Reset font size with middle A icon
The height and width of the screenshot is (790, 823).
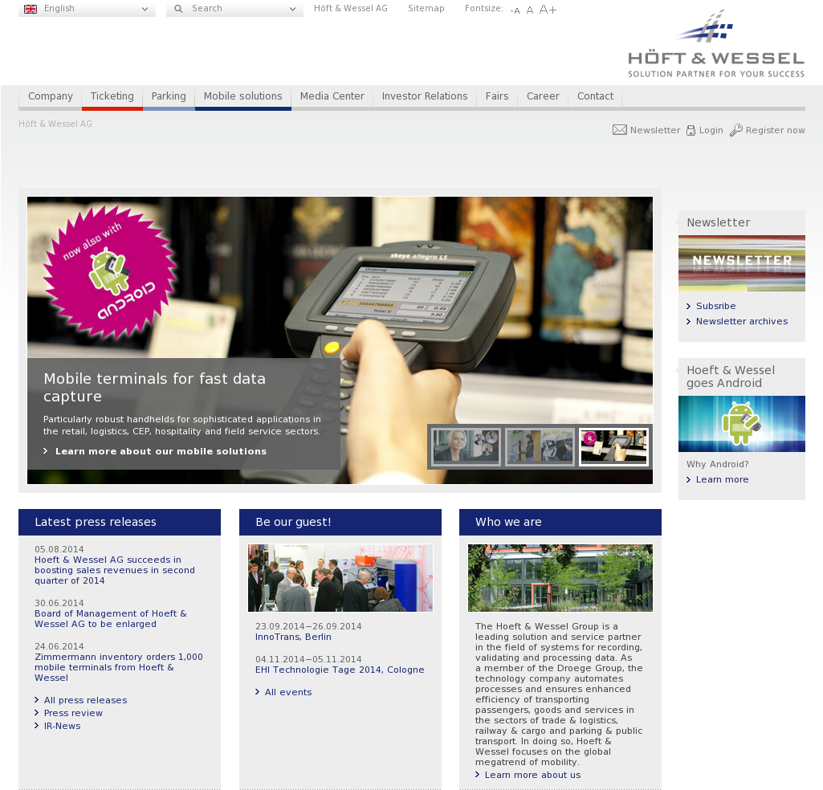530,10
